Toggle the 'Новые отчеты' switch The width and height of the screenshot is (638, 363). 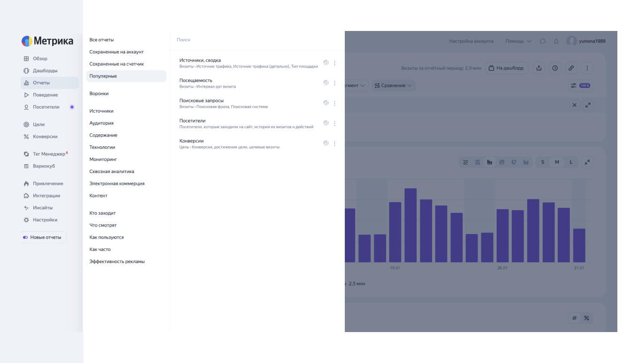[x=25, y=237]
